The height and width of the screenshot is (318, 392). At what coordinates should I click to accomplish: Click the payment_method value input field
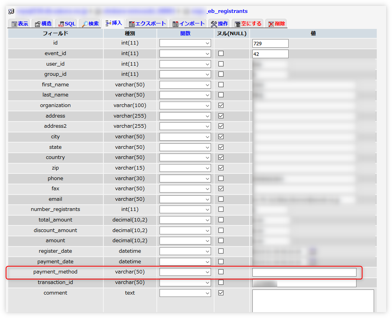[304, 272]
